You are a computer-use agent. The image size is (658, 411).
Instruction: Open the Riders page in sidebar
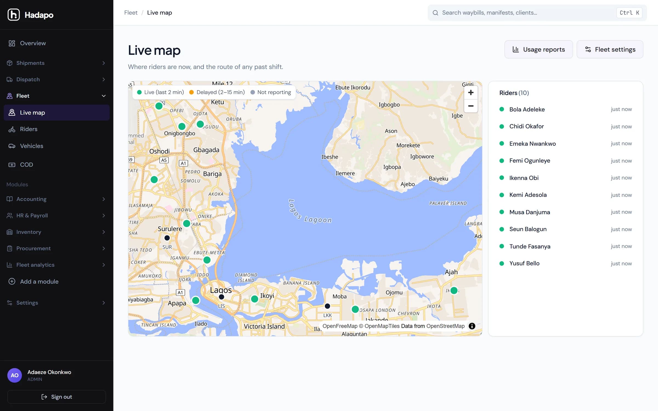click(x=56, y=129)
